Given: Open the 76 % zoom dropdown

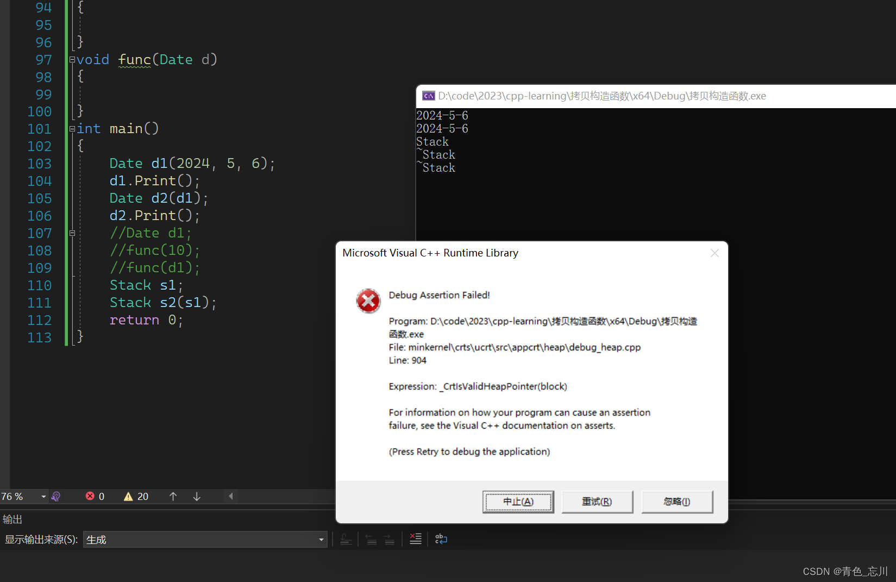Looking at the screenshot, I should 43,496.
